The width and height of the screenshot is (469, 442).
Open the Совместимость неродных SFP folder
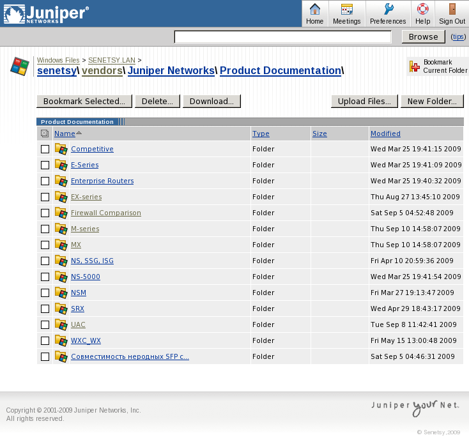point(130,356)
